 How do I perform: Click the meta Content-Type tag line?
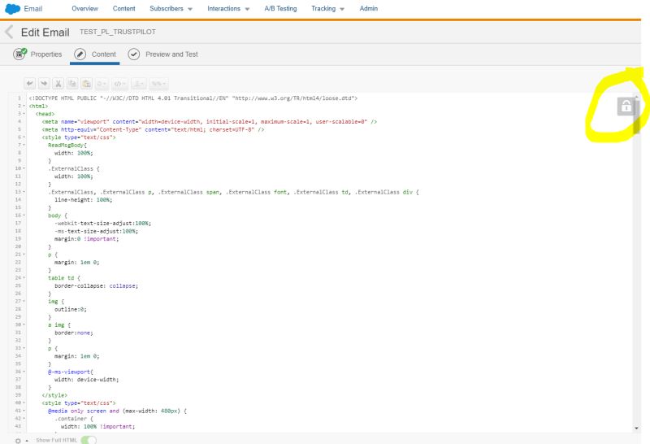click(153, 129)
